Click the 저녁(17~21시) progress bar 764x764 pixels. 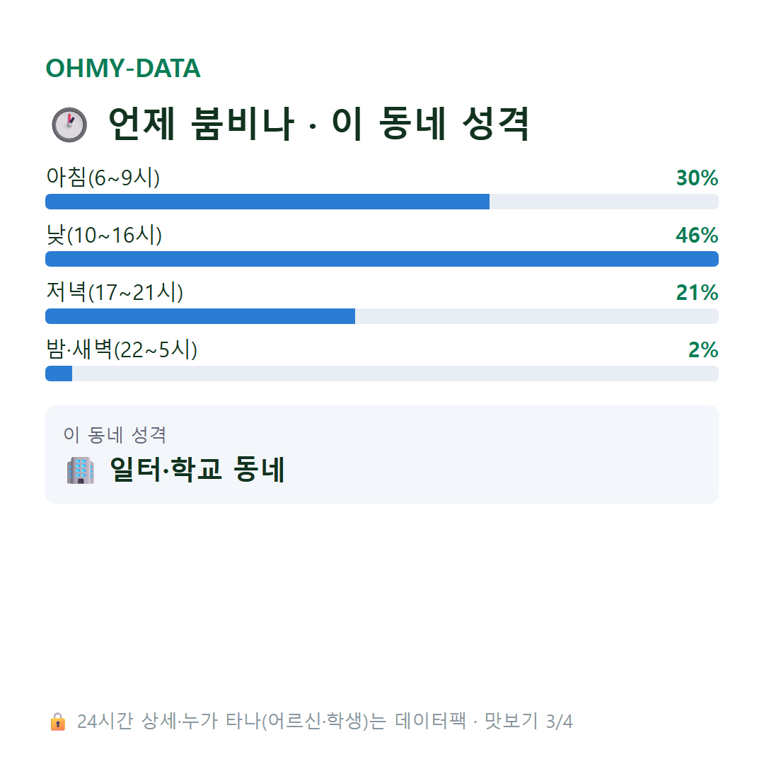pos(382,316)
